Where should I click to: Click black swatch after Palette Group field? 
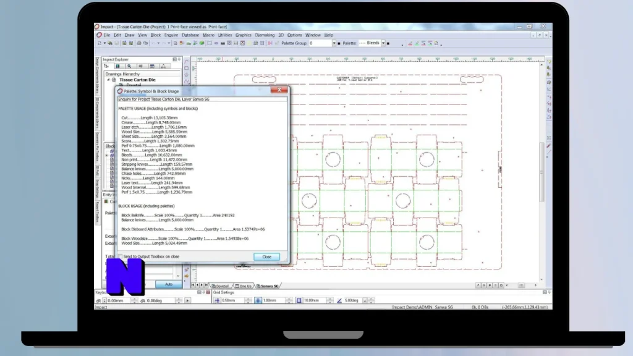339,43
